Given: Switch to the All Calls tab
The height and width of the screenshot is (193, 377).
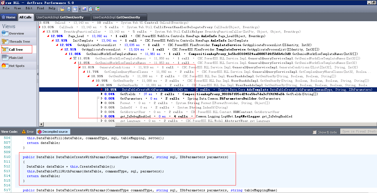Looking at the screenshot, I should click(x=26, y=17).
